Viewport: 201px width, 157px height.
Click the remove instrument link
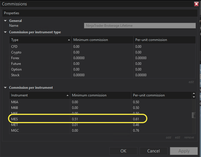point(189,138)
